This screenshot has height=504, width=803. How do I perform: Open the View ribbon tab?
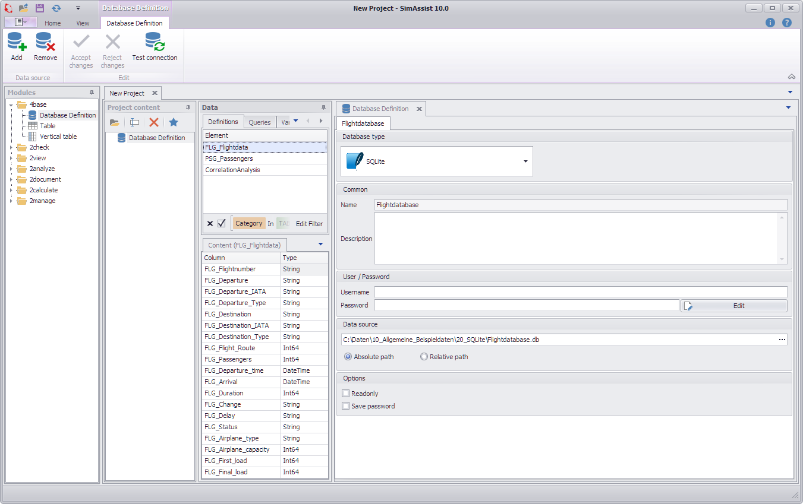(82, 23)
